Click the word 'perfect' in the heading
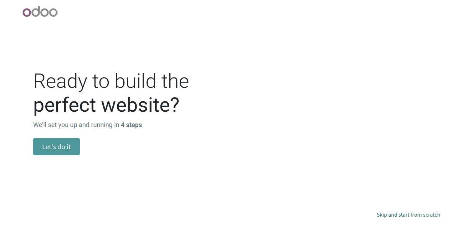This screenshot has height=227, width=462. click(x=65, y=105)
